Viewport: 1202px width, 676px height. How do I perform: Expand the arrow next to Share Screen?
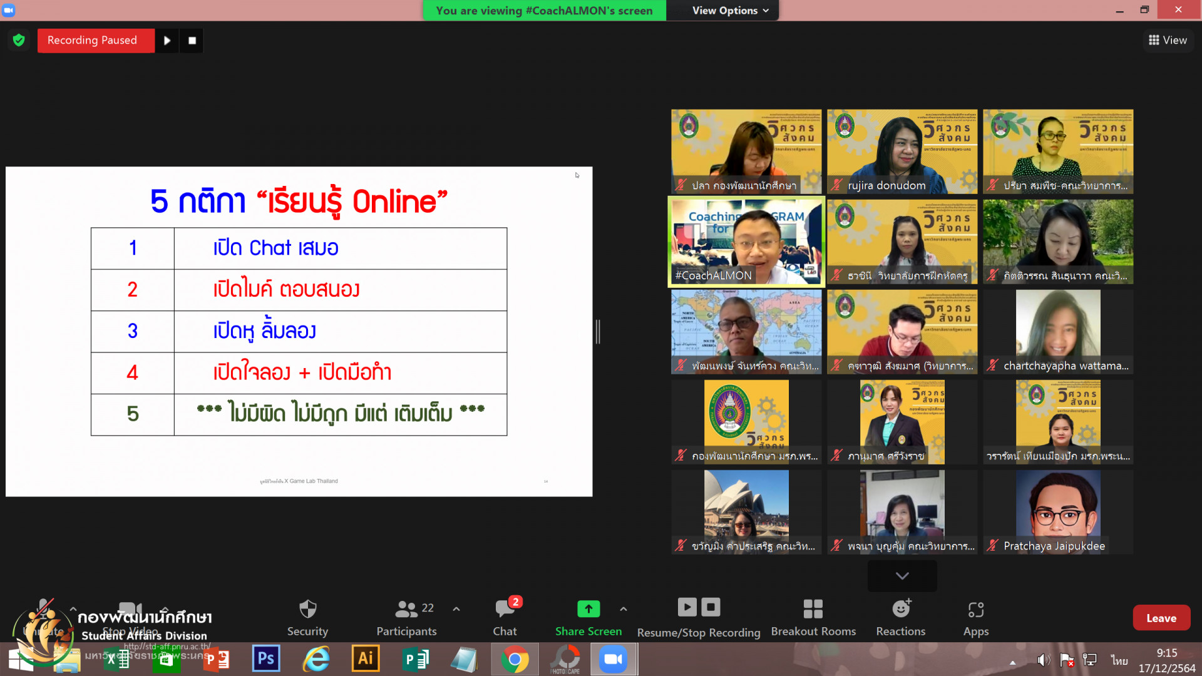tap(624, 608)
